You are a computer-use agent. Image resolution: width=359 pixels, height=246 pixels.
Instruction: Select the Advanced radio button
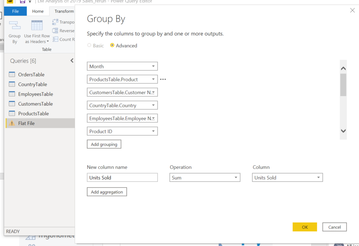112,46
